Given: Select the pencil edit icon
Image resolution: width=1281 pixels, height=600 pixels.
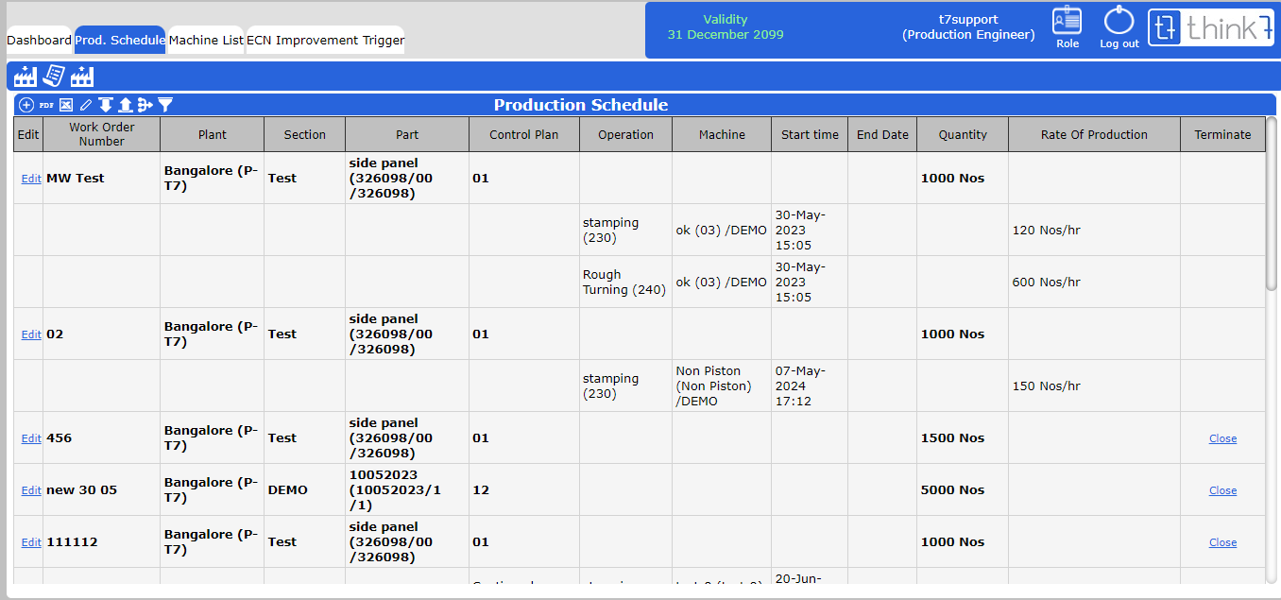Looking at the screenshot, I should tap(86, 105).
